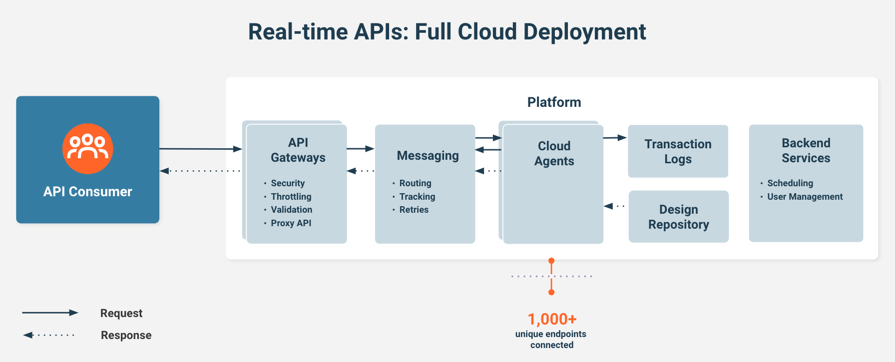
Task: Click the User Management bullet item
Action: coord(805,197)
